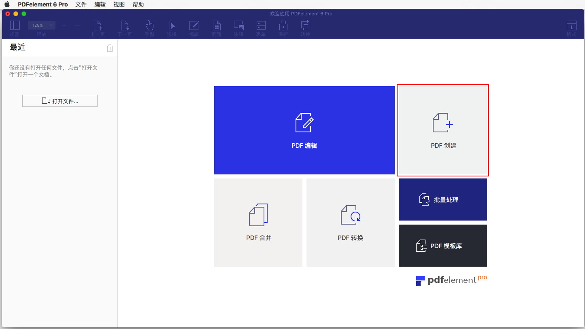The height and width of the screenshot is (329, 585).
Task: Select the PDF 创建 tile
Action: [443, 130]
